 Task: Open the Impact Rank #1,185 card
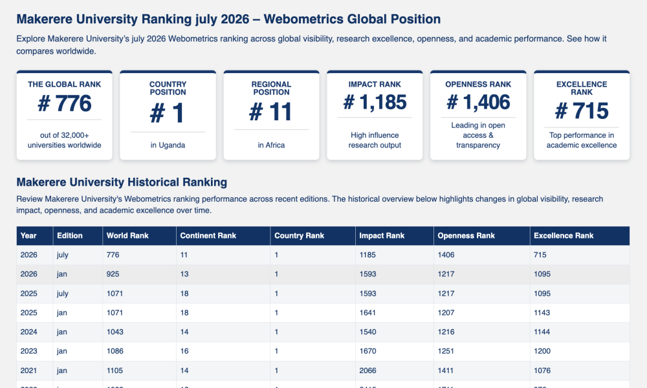(x=375, y=115)
